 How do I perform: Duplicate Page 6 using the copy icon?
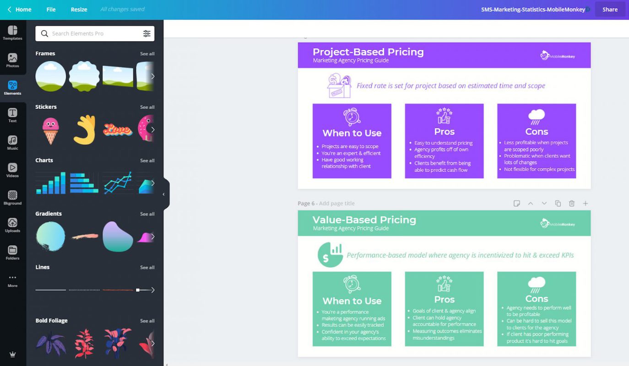(x=558, y=203)
